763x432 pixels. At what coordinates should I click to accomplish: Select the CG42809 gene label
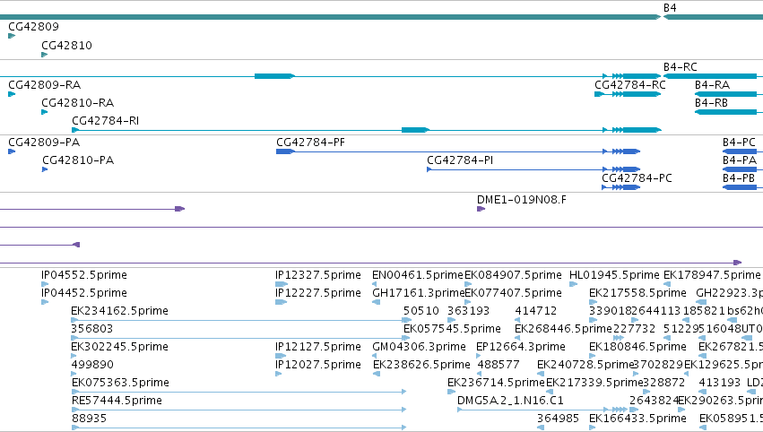click(x=33, y=26)
